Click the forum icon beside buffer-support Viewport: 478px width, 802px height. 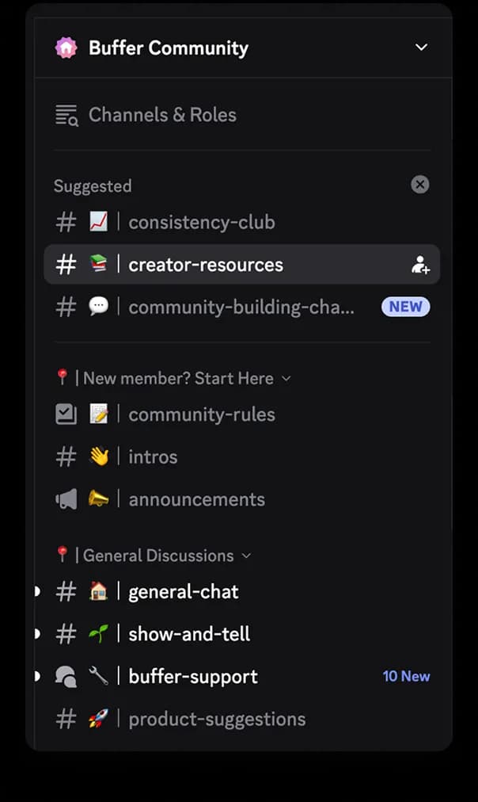coord(66,675)
